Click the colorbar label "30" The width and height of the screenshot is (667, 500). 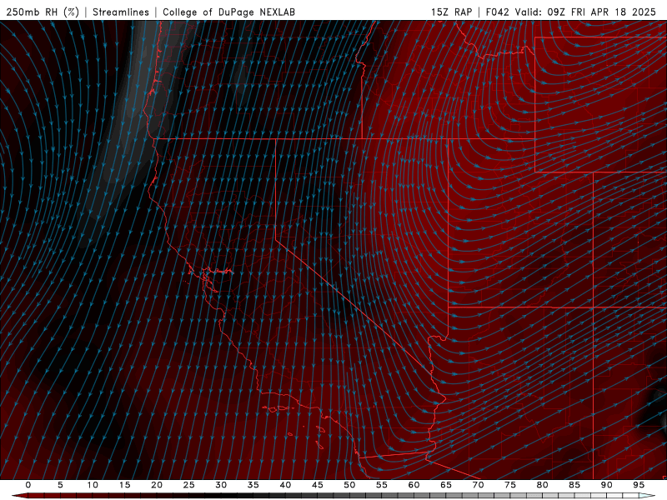(x=221, y=485)
